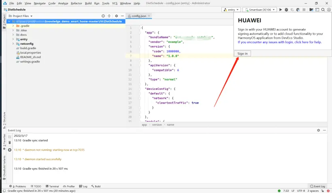Open Event Log settings gear
The image size is (332, 193).
[319, 131]
